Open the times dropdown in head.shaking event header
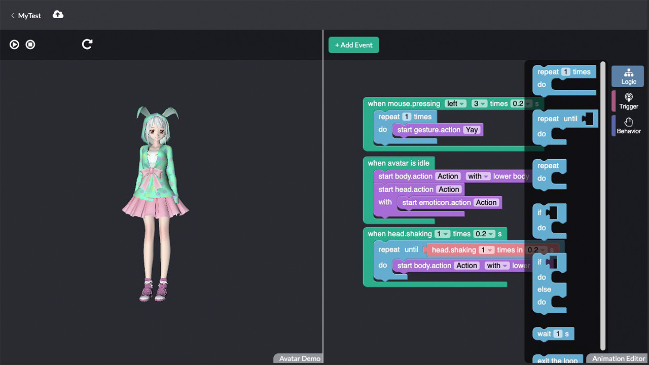Viewport: 649px width, 365px height. coord(443,234)
